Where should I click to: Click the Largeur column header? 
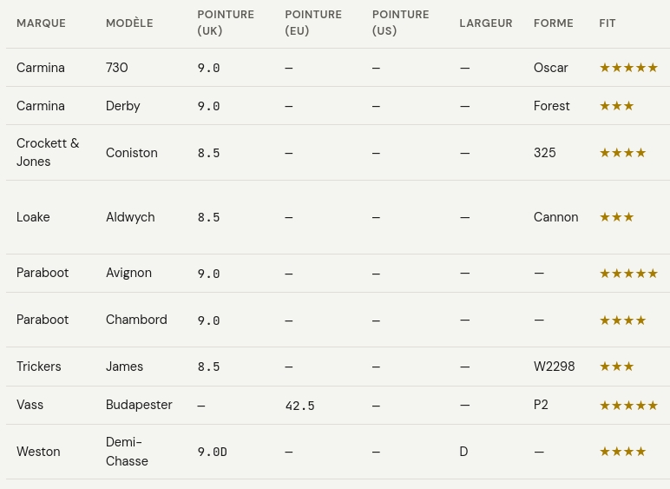[x=485, y=23]
